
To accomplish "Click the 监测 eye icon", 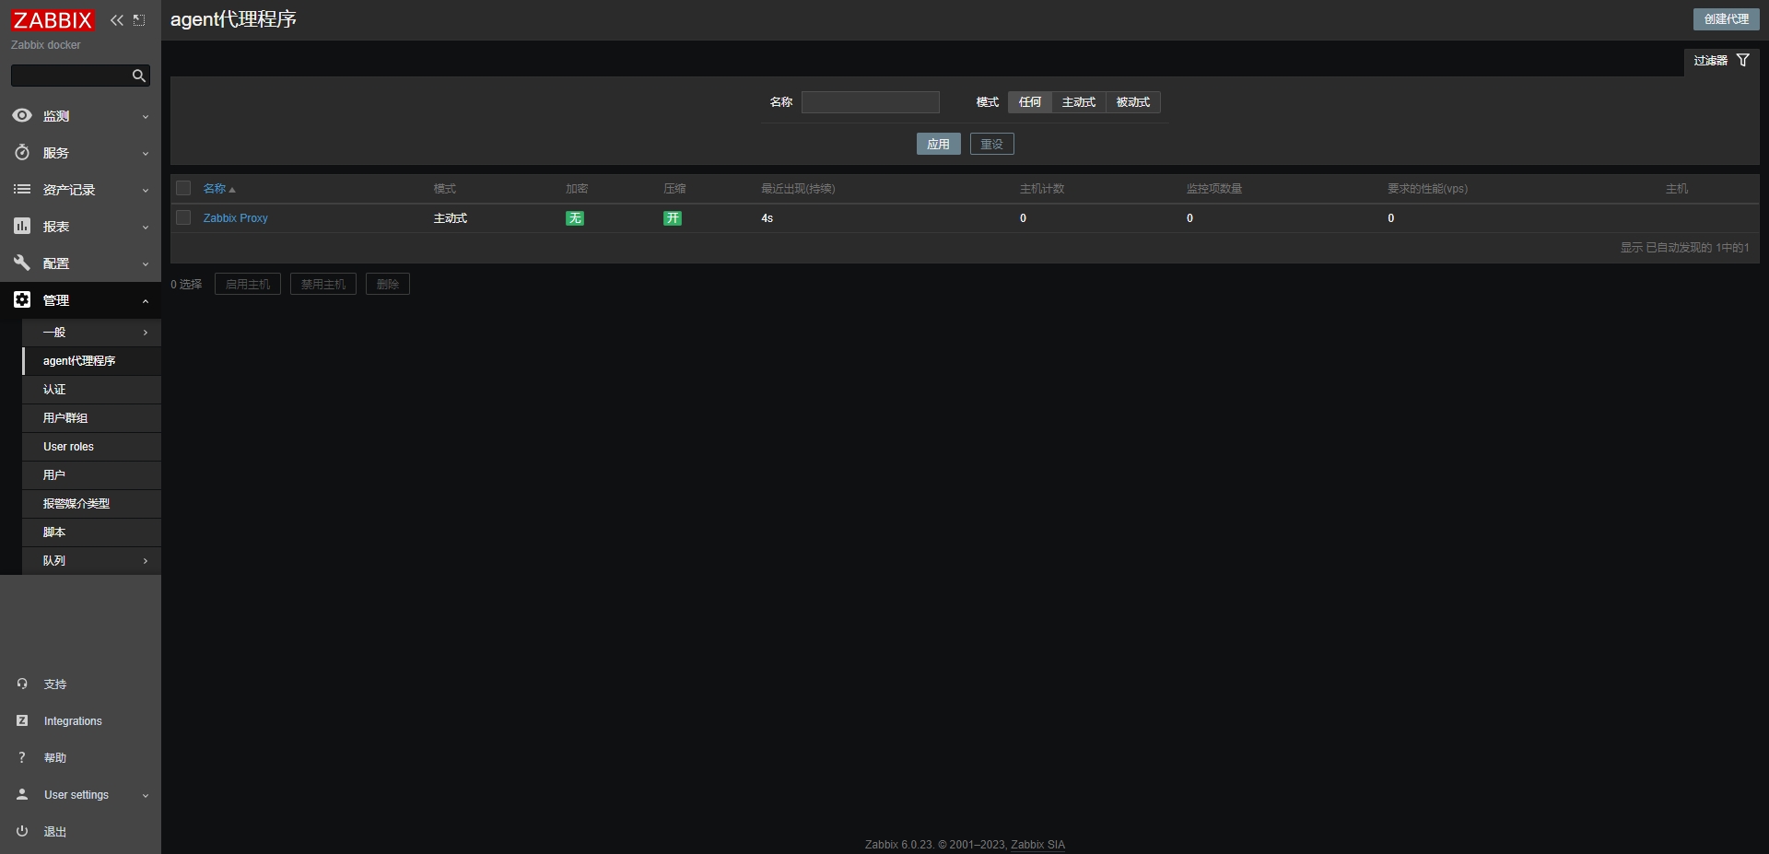I will (22, 115).
